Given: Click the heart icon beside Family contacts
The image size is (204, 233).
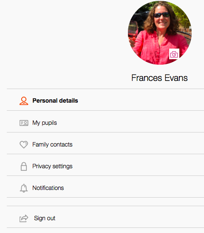Looking at the screenshot, I should tap(24, 144).
